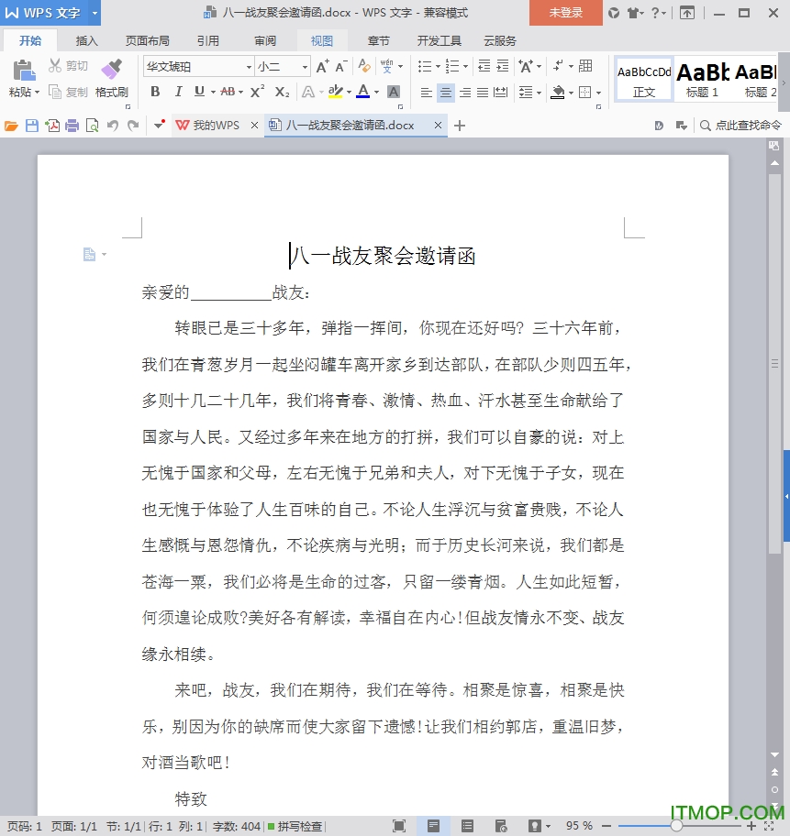Apply the Heading 1 style

[702, 80]
